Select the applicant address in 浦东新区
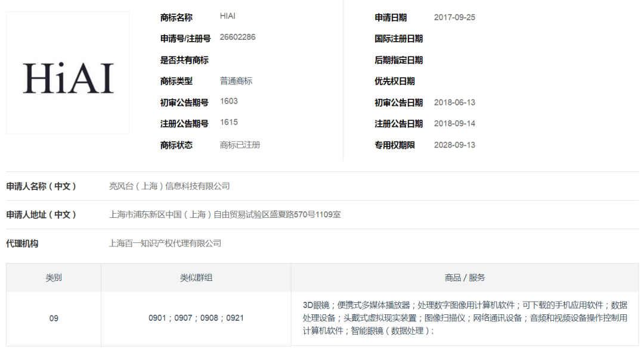Viewport: 644px width, 350px height. coord(225,215)
